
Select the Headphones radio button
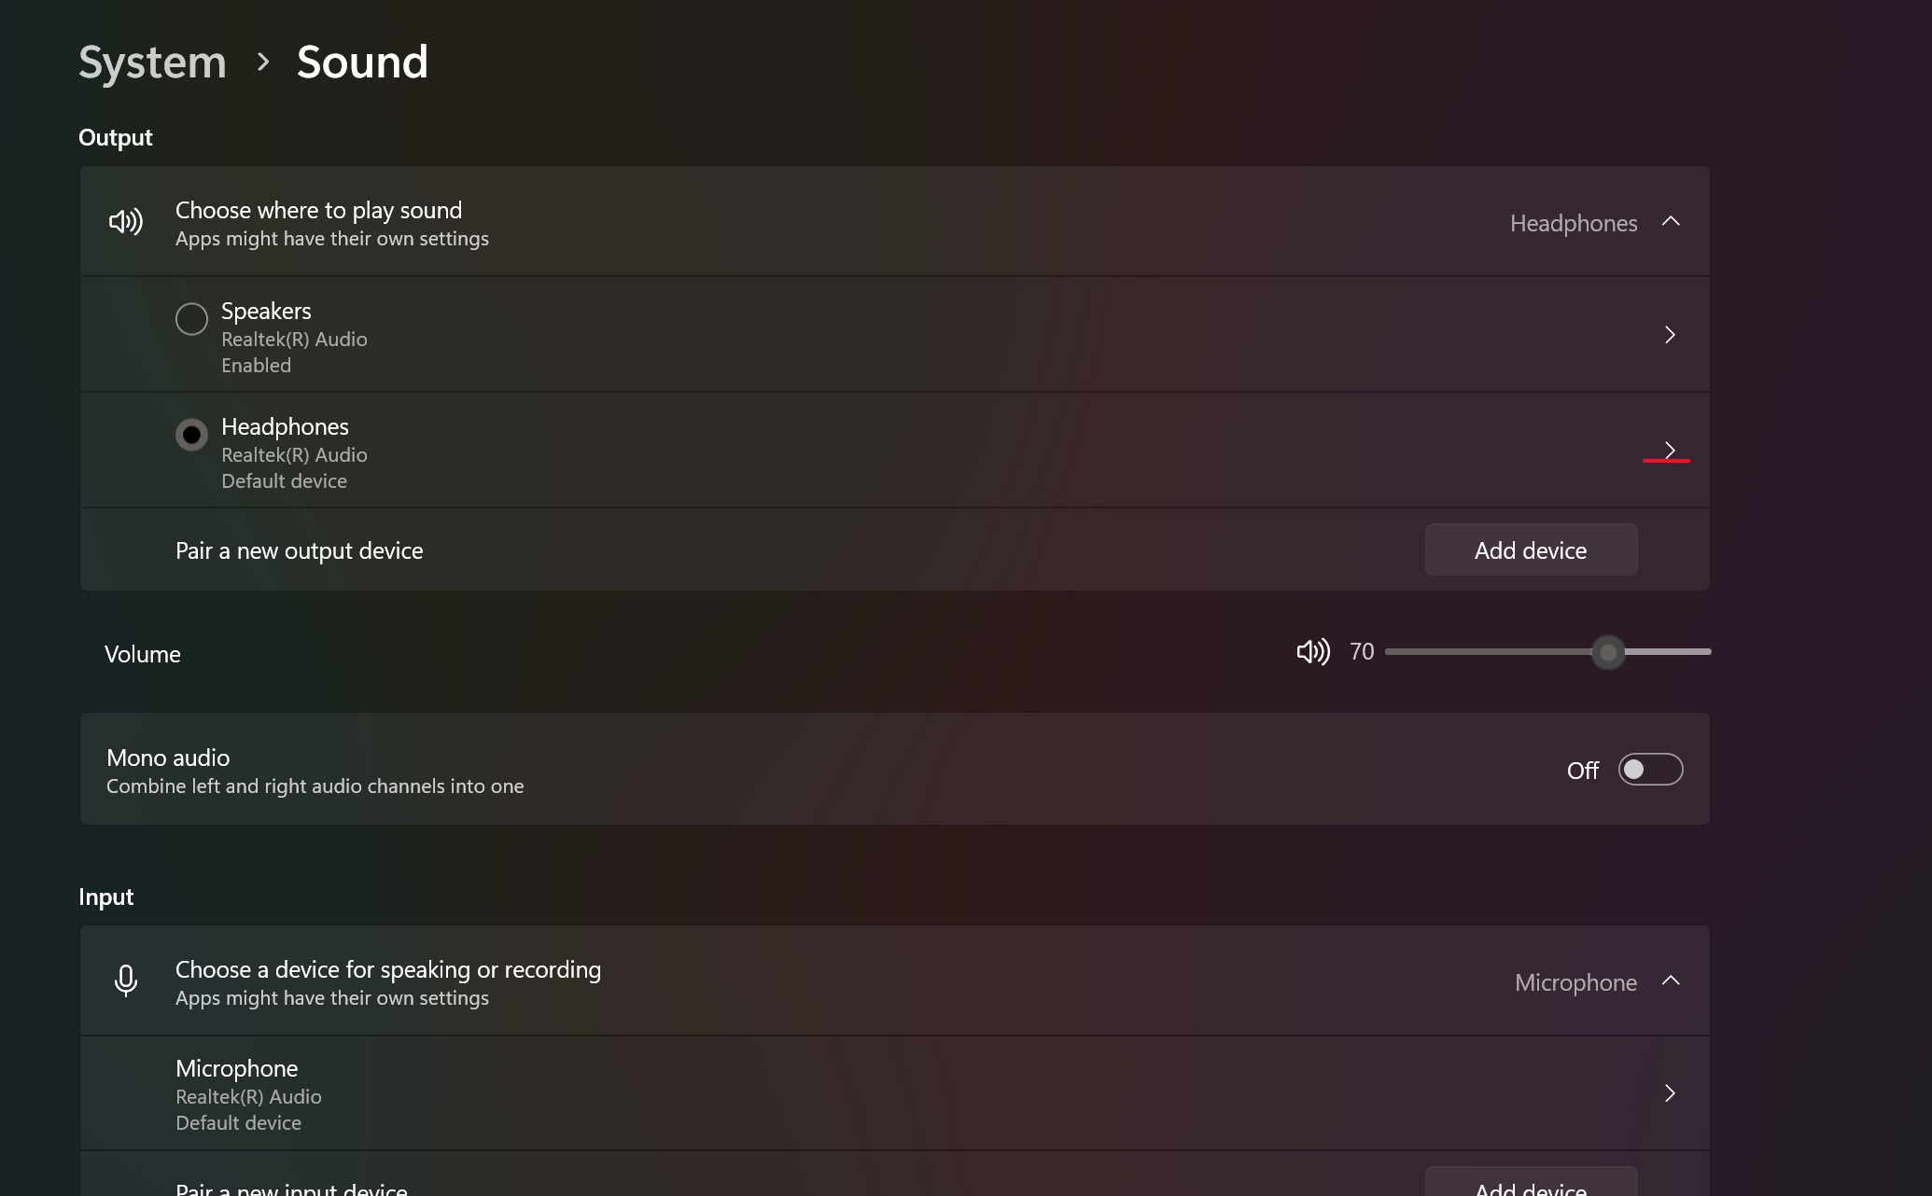coord(191,435)
